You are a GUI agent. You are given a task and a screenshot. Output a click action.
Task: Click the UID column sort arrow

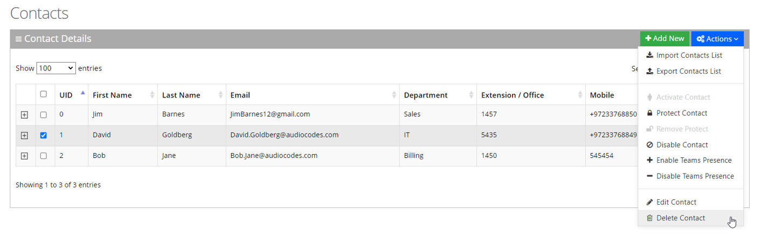tap(82, 93)
